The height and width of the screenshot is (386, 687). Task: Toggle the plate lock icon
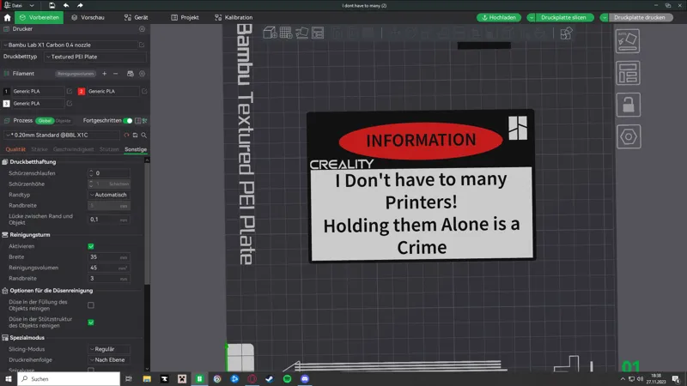(x=628, y=105)
